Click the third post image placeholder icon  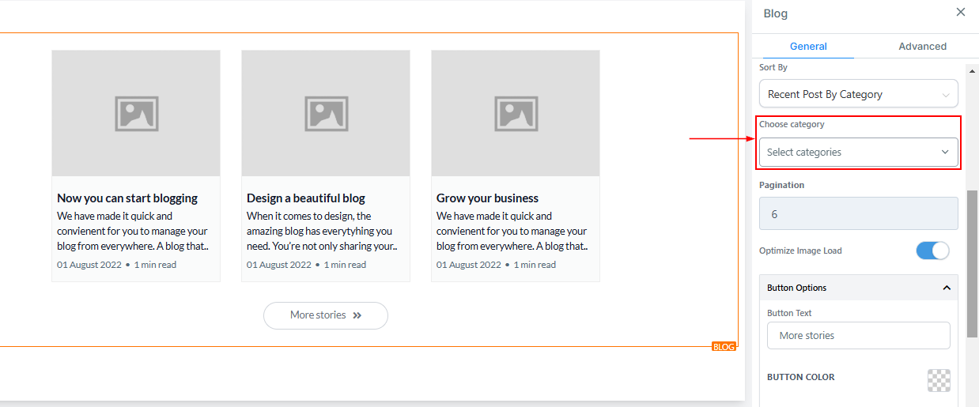pos(516,113)
